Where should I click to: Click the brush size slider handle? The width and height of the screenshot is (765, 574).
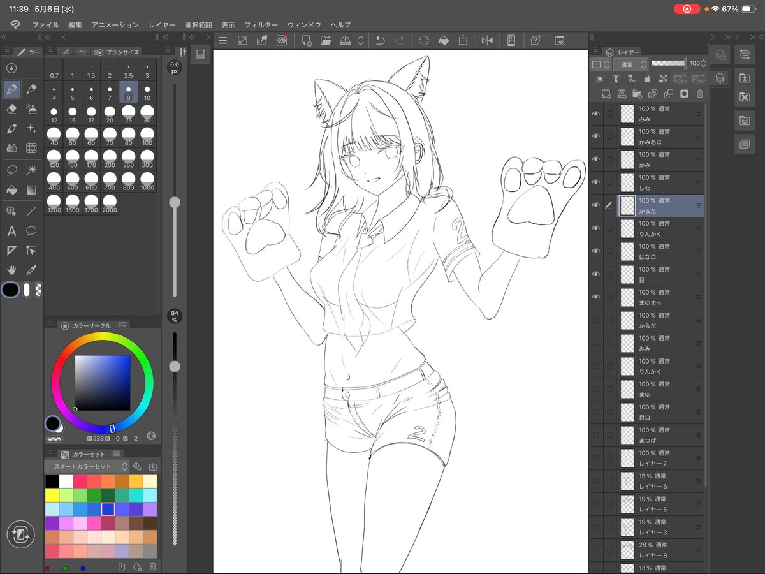(x=174, y=202)
